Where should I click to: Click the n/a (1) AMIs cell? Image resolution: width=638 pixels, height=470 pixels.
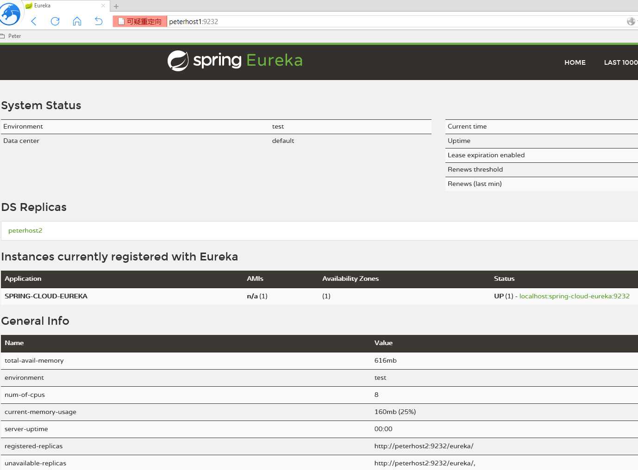257,296
